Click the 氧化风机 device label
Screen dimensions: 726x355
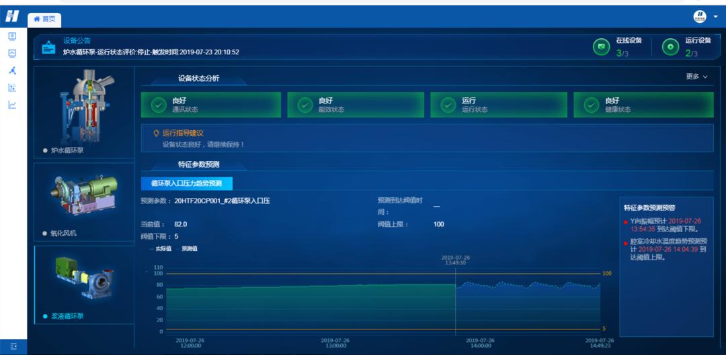pyautogui.click(x=63, y=234)
